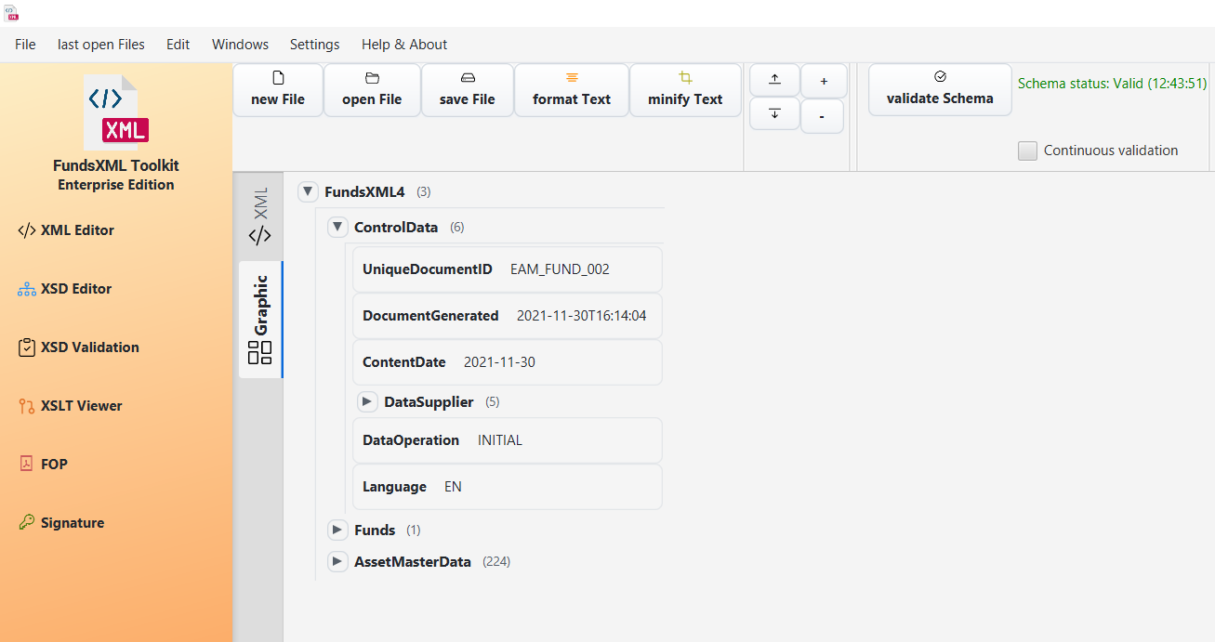Click the move-down arrow button
The width and height of the screenshot is (1215, 642).
pos(774,113)
